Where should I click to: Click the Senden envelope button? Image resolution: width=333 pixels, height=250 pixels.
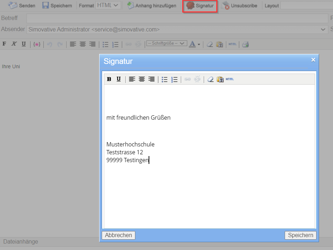coord(21,5)
